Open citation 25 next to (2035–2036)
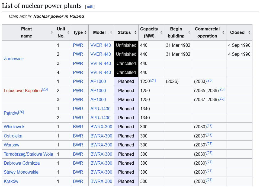This screenshot has height=191, width=263. point(222,89)
